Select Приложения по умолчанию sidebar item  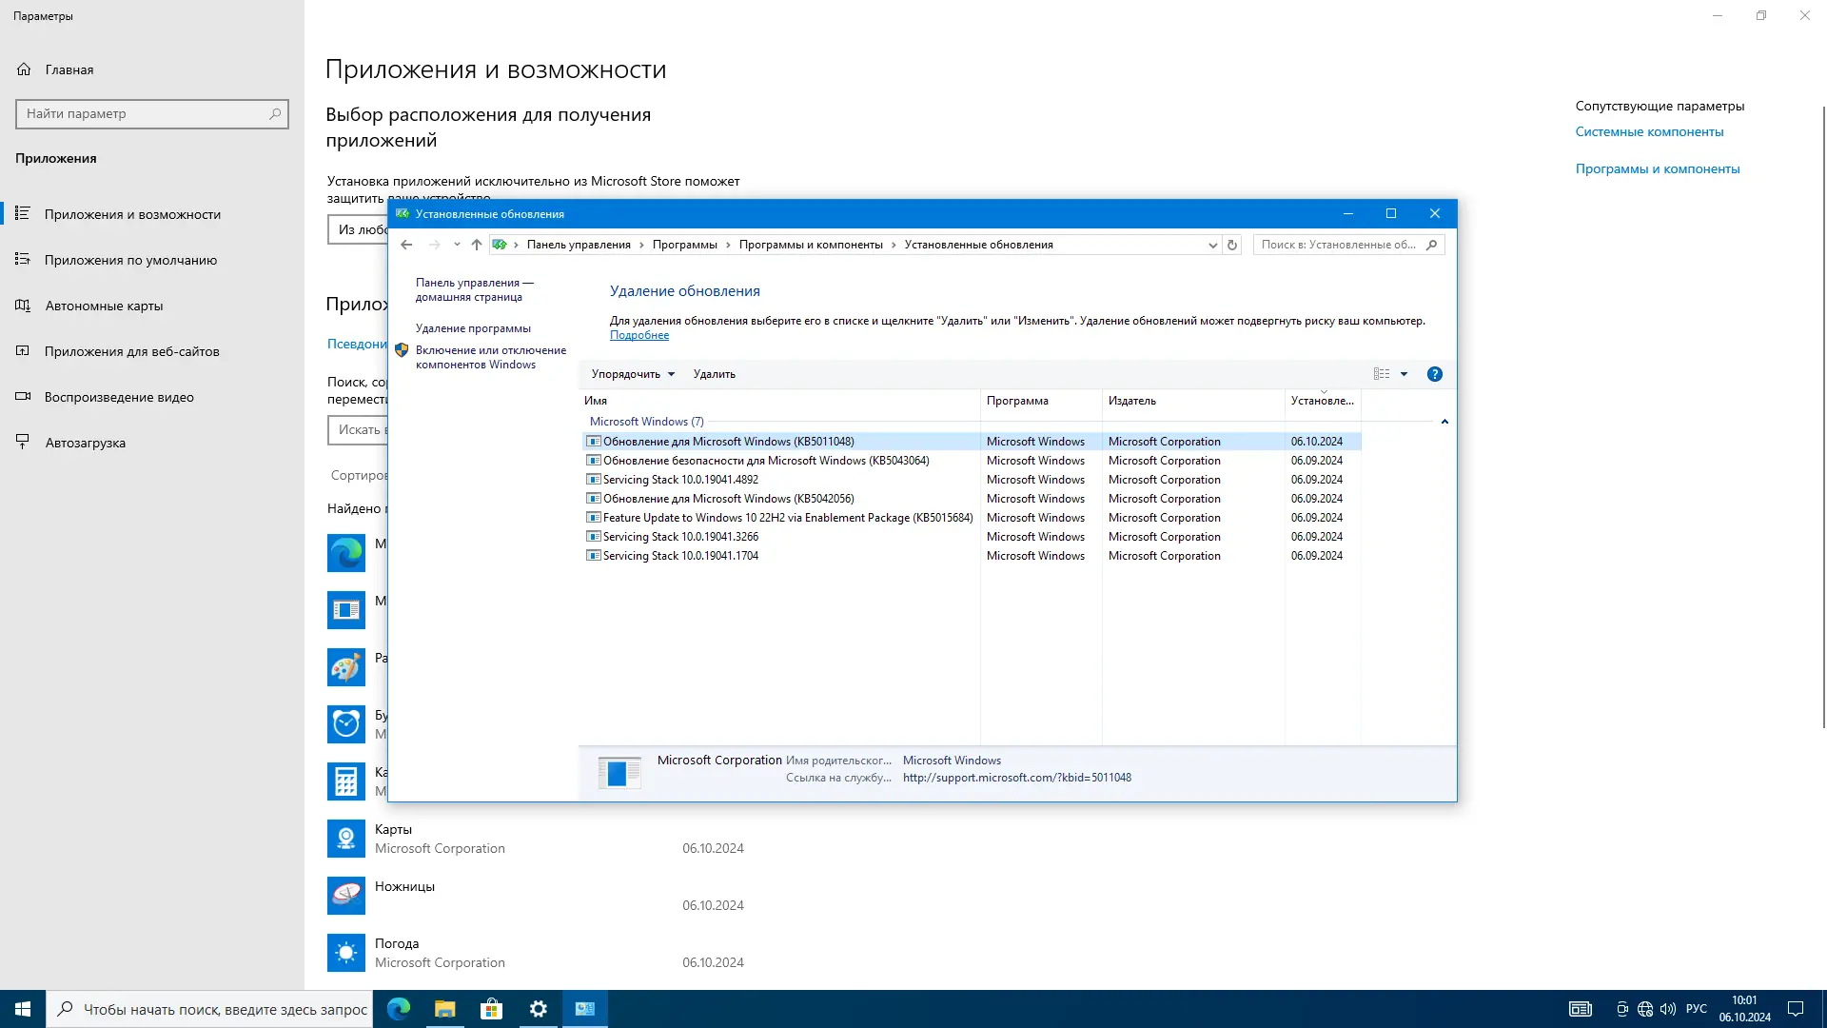(130, 260)
